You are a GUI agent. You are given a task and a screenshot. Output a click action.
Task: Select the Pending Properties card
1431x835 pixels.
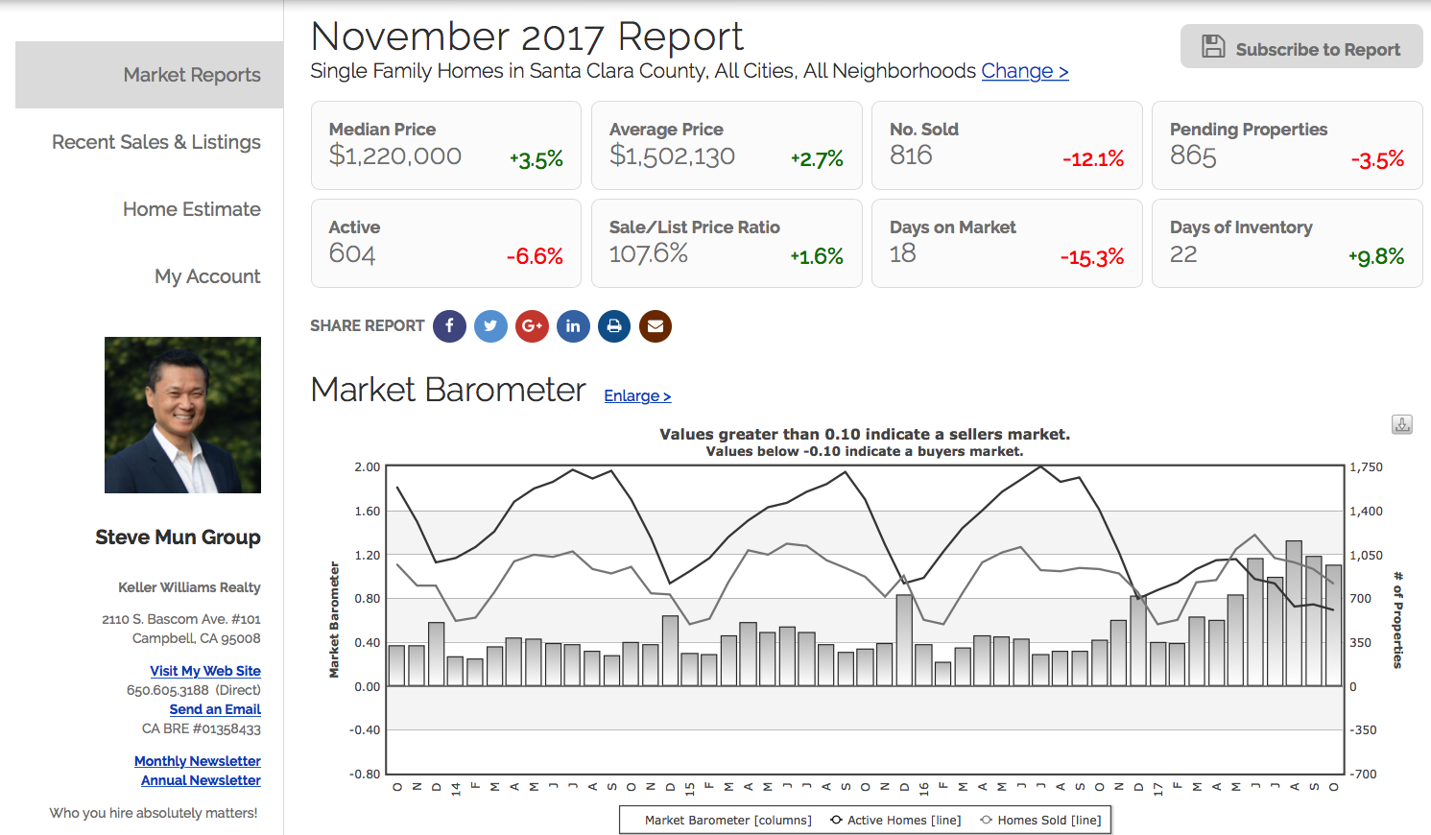(1287, 145)
